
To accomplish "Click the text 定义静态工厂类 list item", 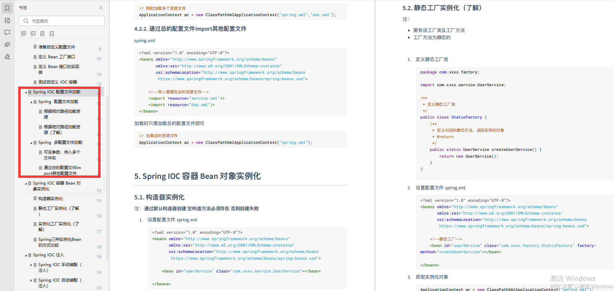I will pyautogui.click(x=432, y=59).
